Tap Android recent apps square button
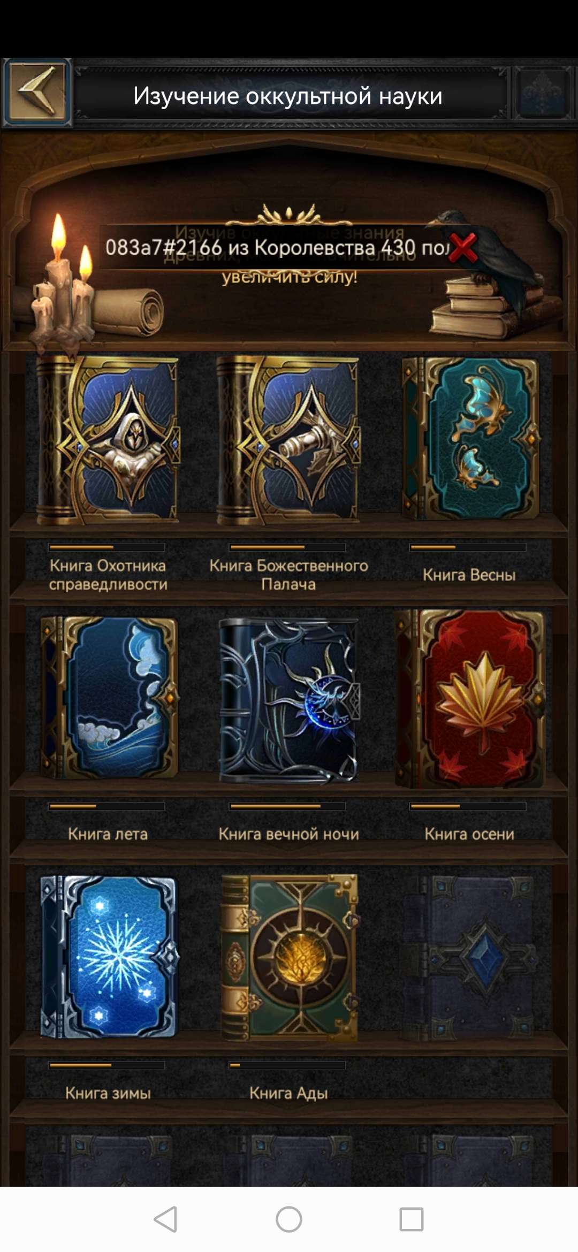Viewport: 578px width, 1252px height. point(412,1219)
